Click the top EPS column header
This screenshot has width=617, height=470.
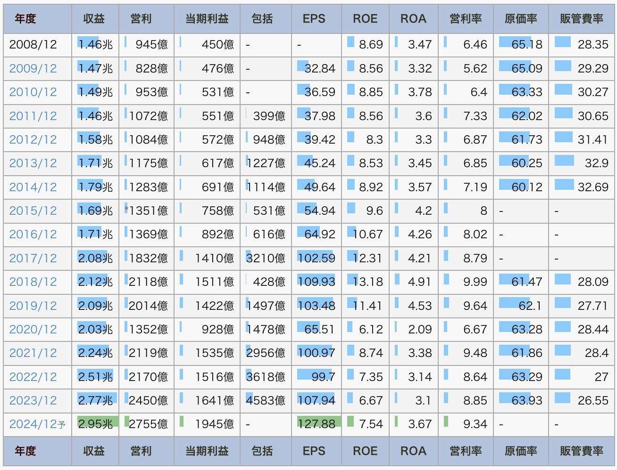point(314,19)
